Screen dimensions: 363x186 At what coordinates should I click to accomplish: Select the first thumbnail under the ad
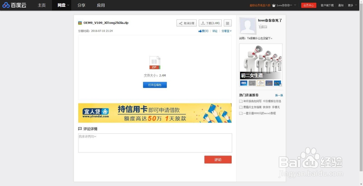pyautogui.click(x=244, y=83)
